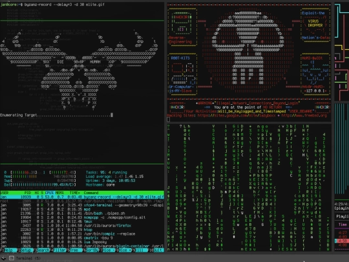Click the Time column header in ncmpcpp
This screenshot has height=262, width=349.
click(x=343, y=224)
